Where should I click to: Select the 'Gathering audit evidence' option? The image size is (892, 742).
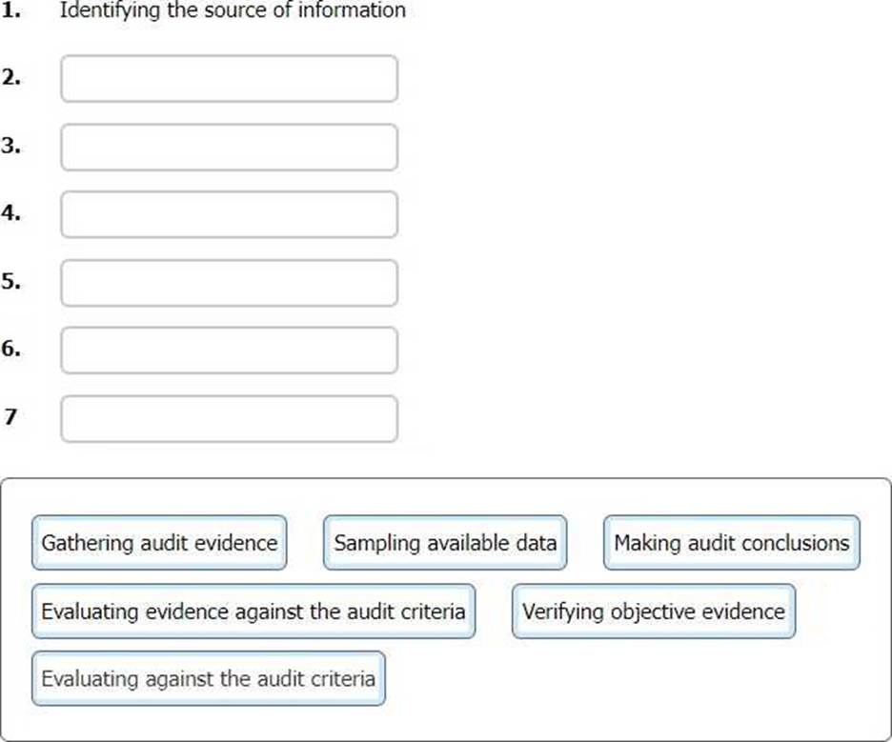[x=159, y=542]
